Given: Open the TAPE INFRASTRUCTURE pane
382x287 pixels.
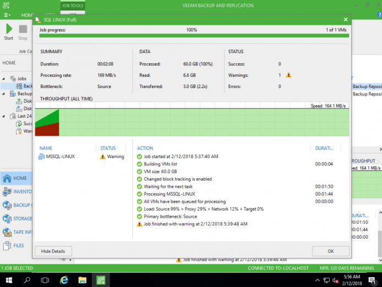Looking at the screenshot, I should click(x=17, y=232).
